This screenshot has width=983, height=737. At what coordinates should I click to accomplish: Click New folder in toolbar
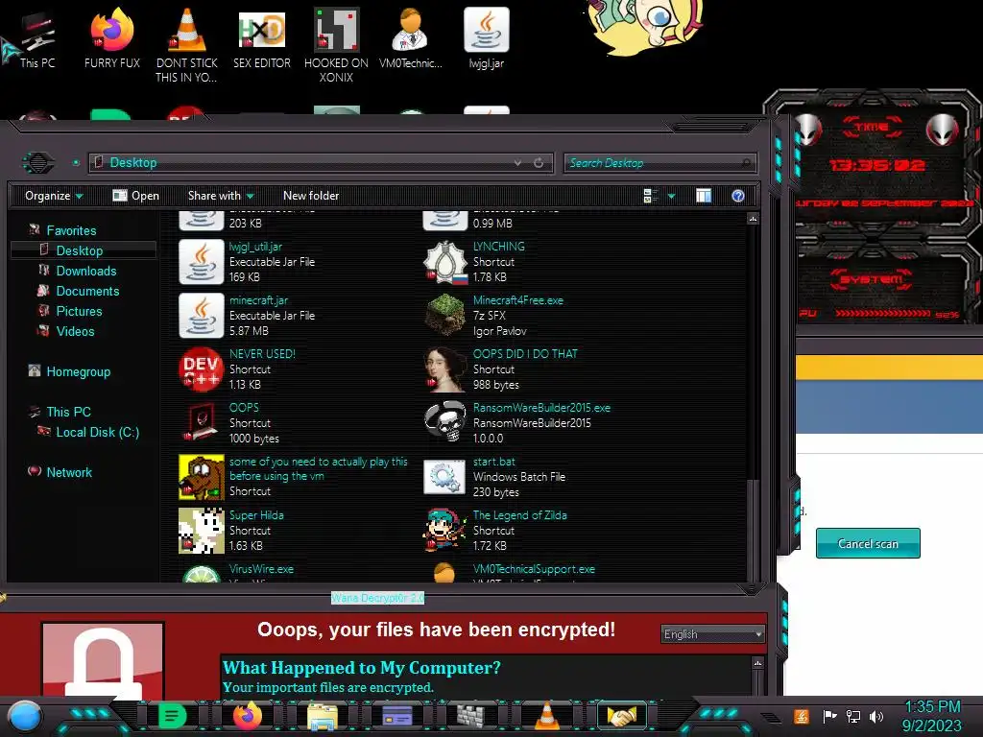(311, 196)
